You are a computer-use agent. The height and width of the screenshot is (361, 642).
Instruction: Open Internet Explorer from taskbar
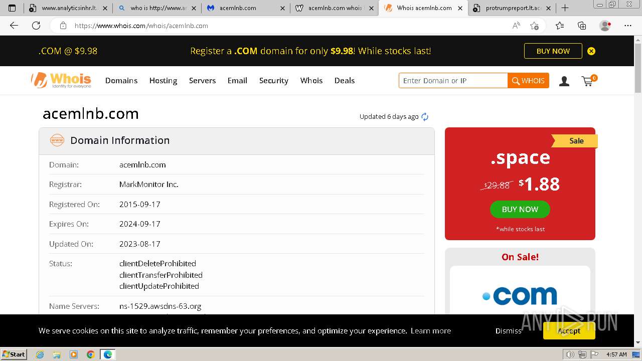tap(40, 354)
